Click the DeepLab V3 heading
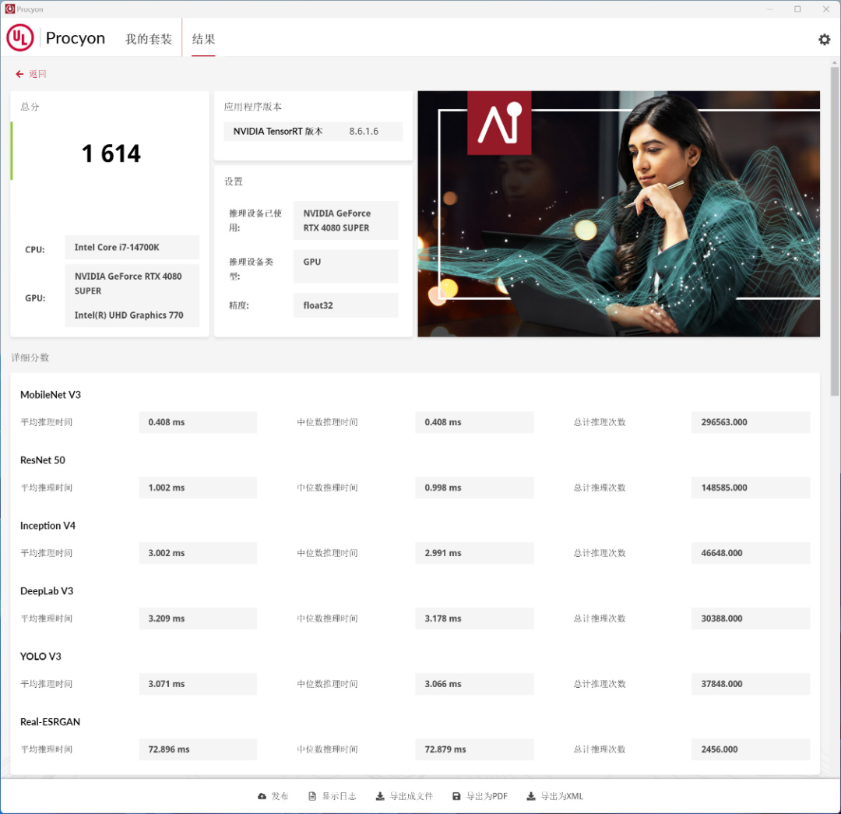841x814 pixels. 47,591
